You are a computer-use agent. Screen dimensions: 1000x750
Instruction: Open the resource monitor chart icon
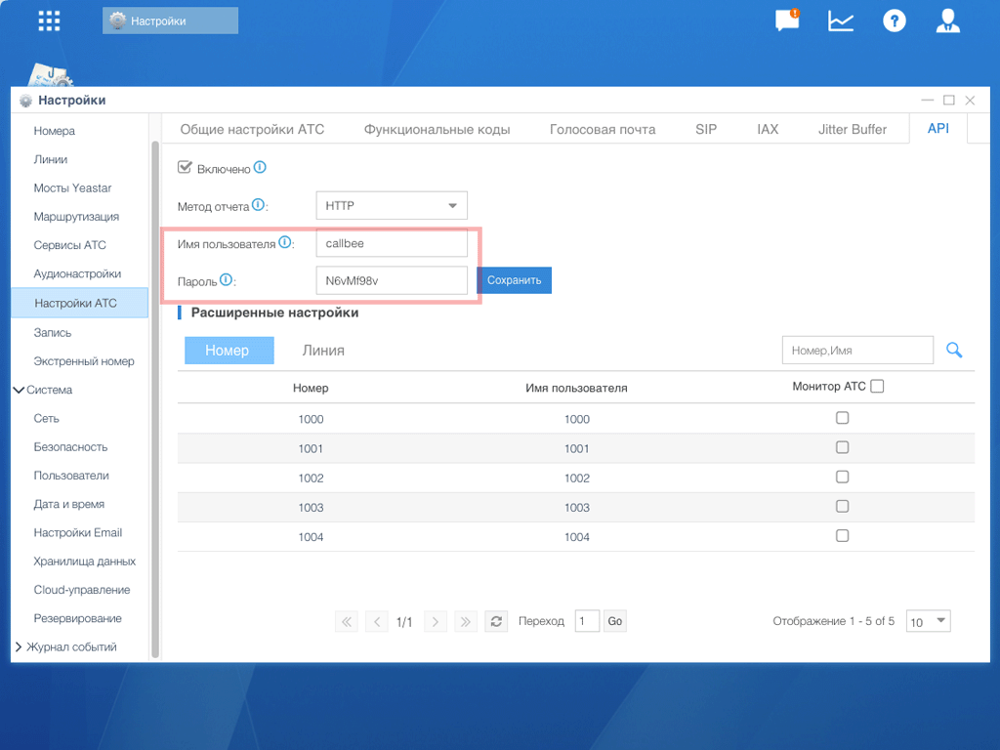click(x=840, y=20)
